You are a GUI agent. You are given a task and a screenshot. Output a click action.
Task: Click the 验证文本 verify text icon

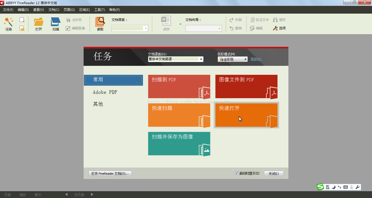pyautogui.click(x=252, y=20)
